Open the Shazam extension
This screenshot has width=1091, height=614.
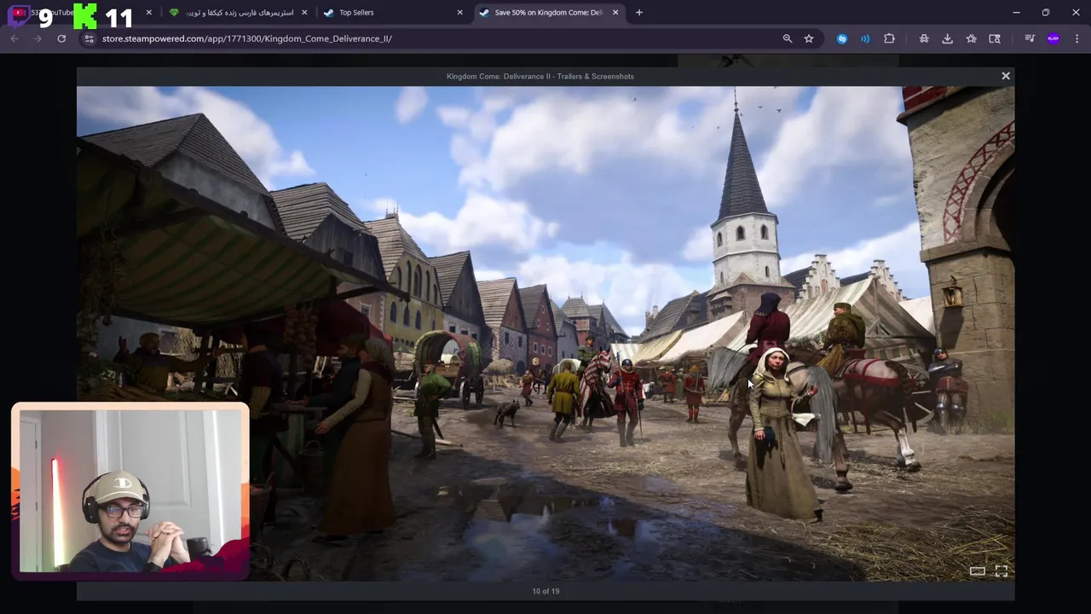pyautogui.click(x=842, y=38)
